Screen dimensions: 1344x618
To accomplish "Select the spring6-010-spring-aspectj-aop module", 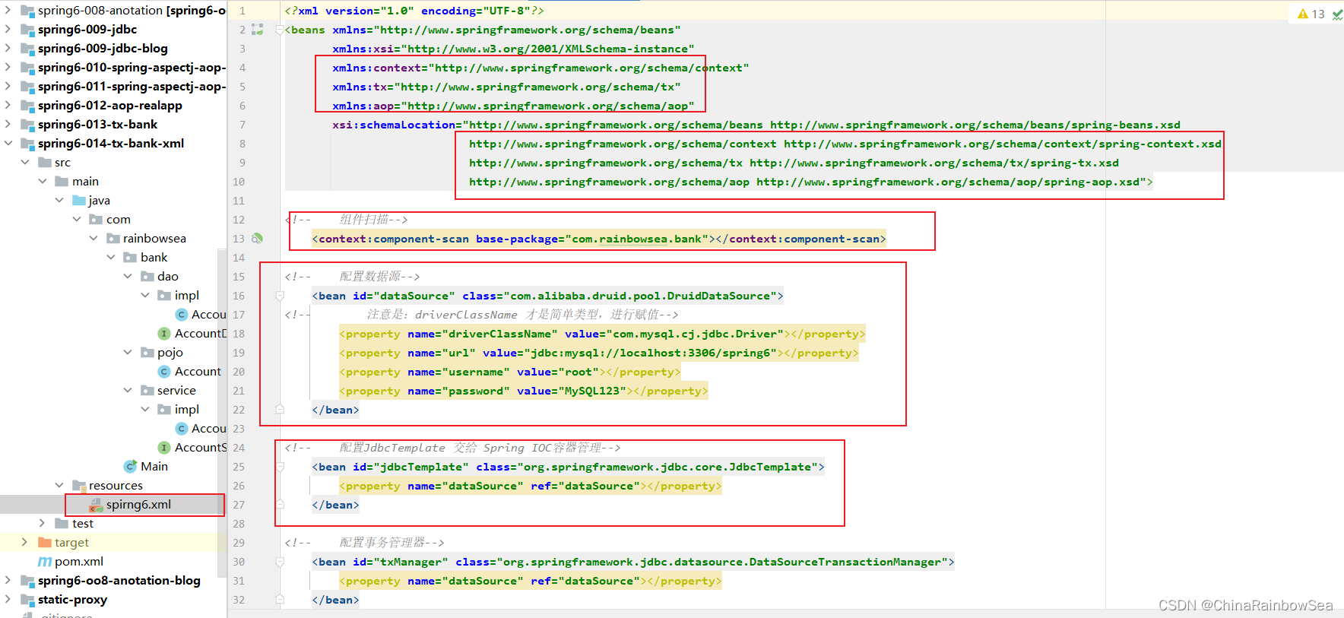I will [x=132, y=68].
